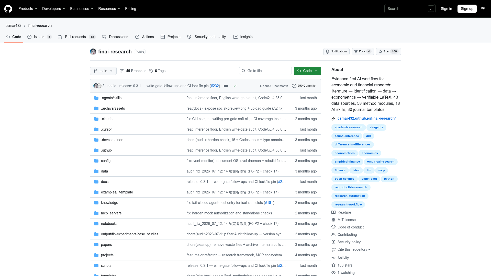Switch to the Pull requests tab
Screen dimensions: 491x276
[77, 37]
